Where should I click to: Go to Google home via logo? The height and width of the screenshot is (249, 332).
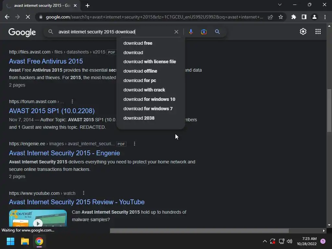[x=22, y=32]
